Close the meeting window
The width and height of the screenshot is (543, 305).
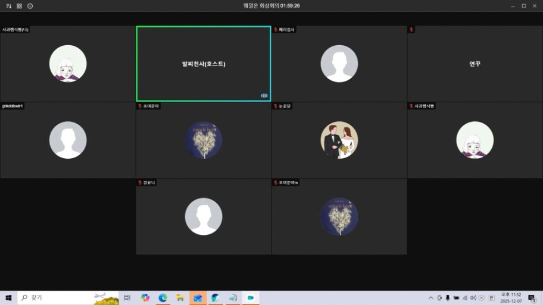(535, 6)
